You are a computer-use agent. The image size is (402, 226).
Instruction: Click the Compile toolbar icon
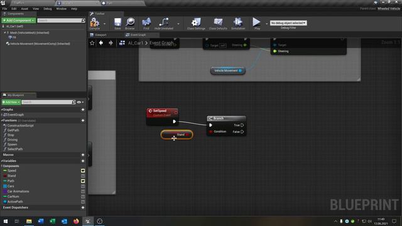tap(95, 23)
